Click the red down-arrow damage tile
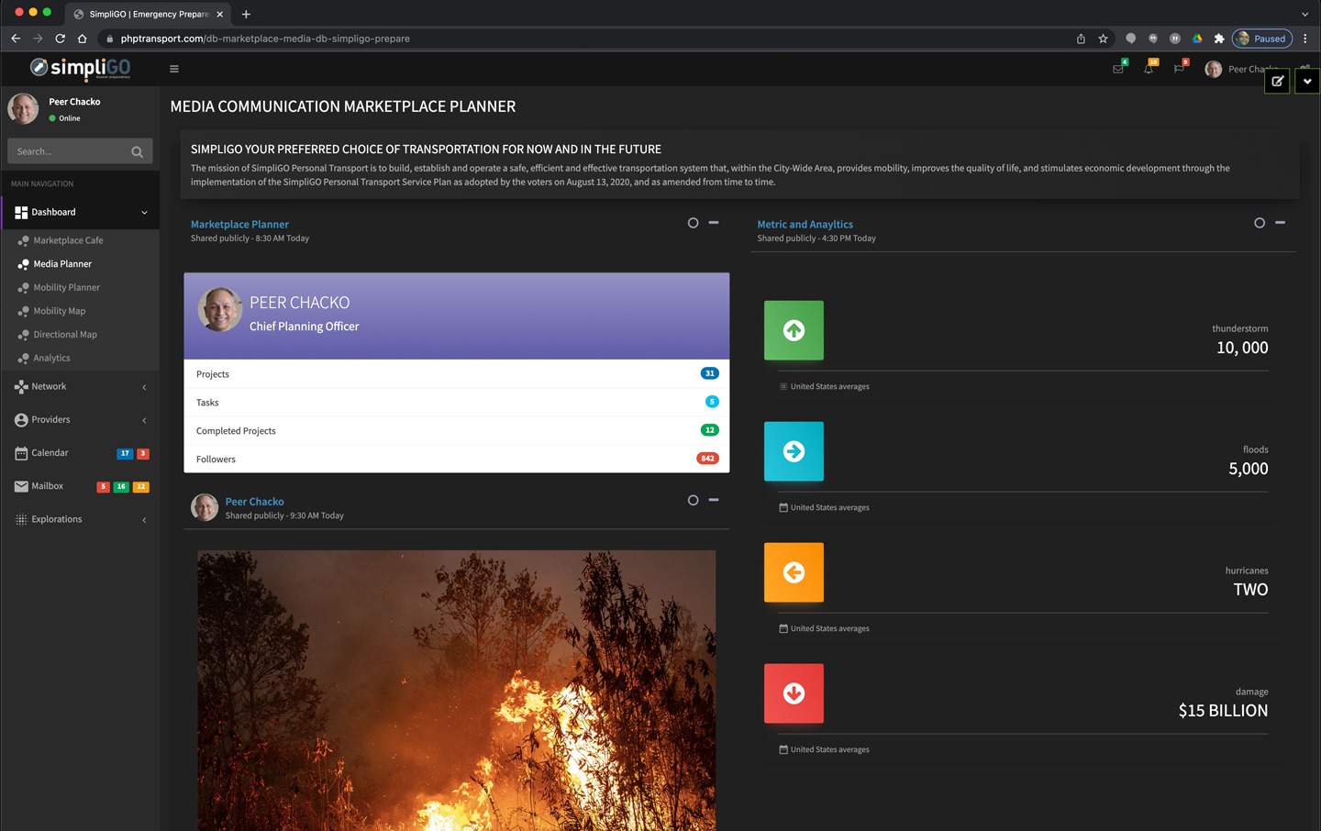Viewport: 1321px width, 831px height. pyautogui.click(x=794, y=693)
